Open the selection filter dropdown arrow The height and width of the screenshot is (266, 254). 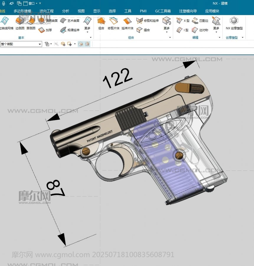click(51, 44)
